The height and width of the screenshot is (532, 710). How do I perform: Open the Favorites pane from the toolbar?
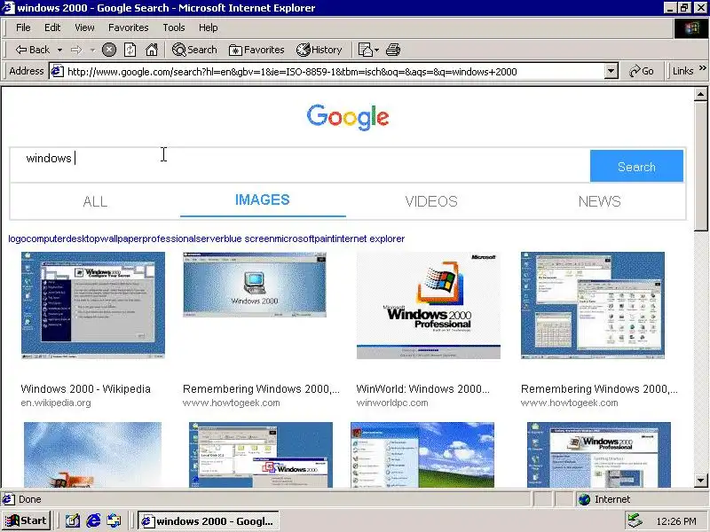click(256, 50)
